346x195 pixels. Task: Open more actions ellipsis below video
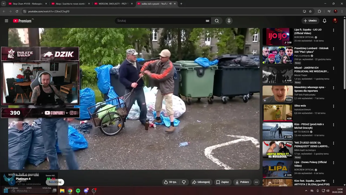pos(256,182)
